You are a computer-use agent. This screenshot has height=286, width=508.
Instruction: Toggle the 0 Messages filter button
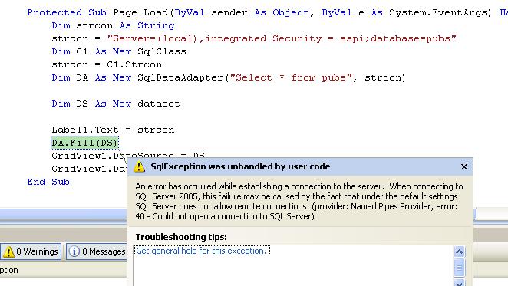pyautogui.click(x=97, y=251)
